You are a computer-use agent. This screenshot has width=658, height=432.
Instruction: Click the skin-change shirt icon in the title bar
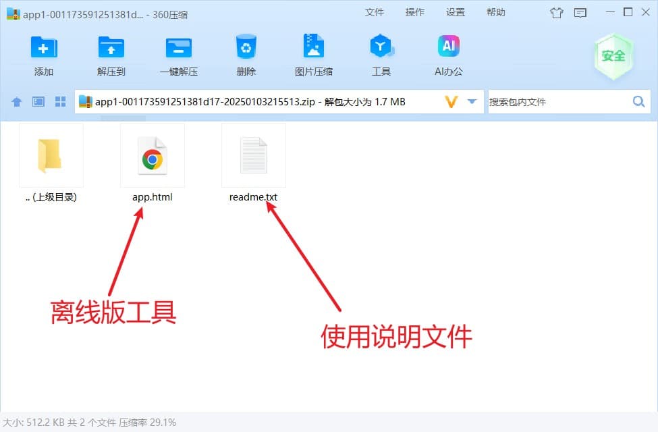[557, 13]
